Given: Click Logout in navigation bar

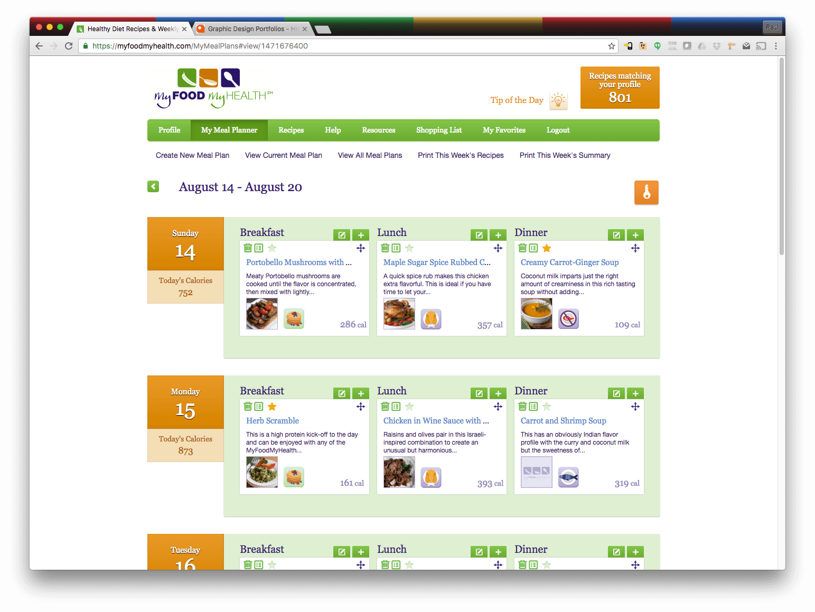Looking at the screenshot, I should [558, 130].
